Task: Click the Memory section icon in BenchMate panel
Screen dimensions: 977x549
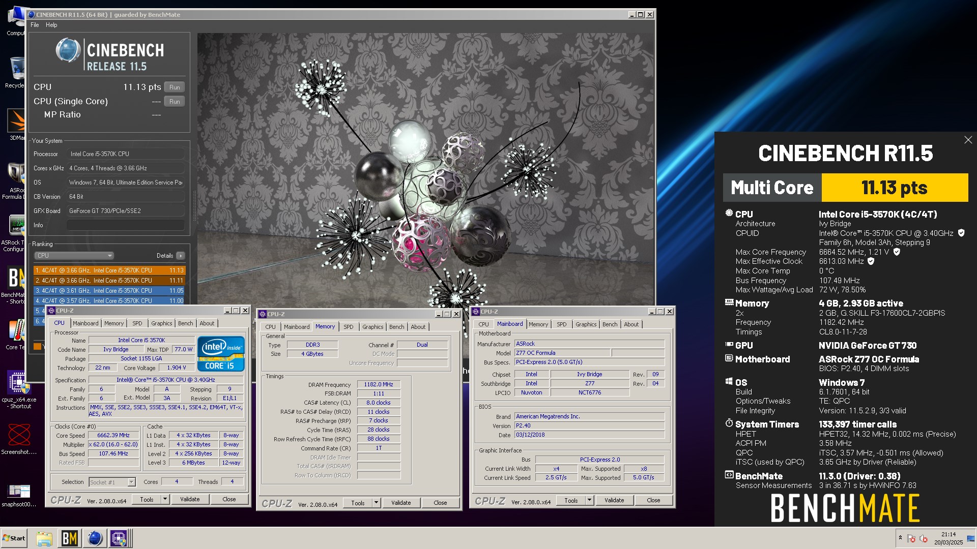Action: click(729, 302)
